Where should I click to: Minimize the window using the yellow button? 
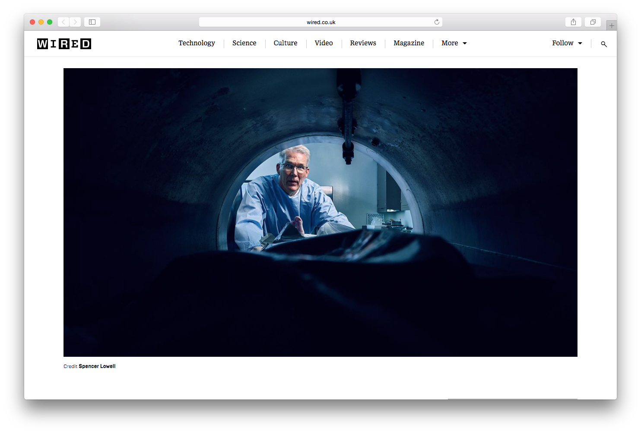coord(41,22)
